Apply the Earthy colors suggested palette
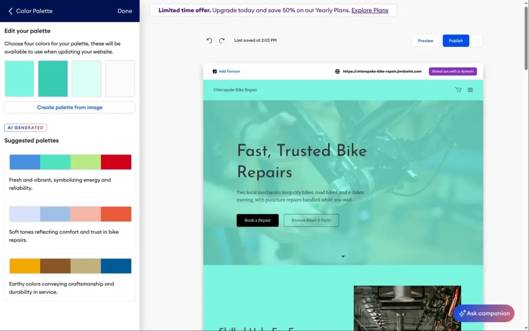This screenshot has width=529, height=331. tap(70, 277)
